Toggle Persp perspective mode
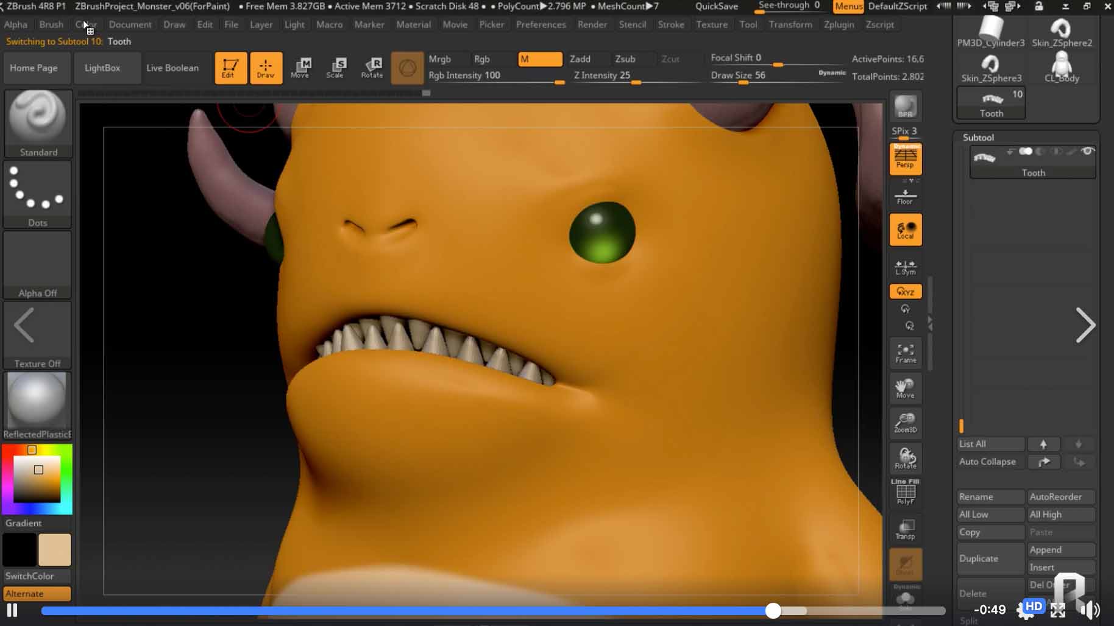The width and height of the screenshot is (1114, 626). [905, 159]
